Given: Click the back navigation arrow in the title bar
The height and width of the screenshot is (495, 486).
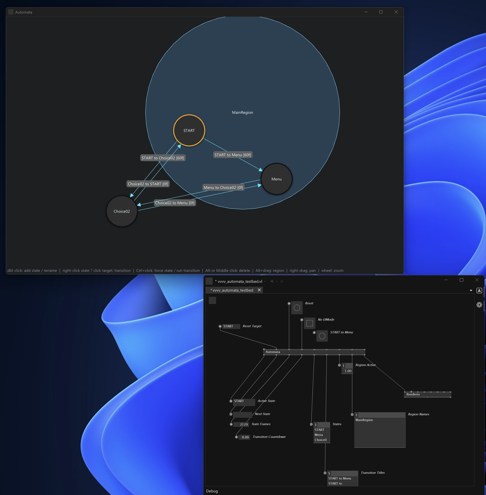Looking at the screenshot, I should tap(271, 281).
